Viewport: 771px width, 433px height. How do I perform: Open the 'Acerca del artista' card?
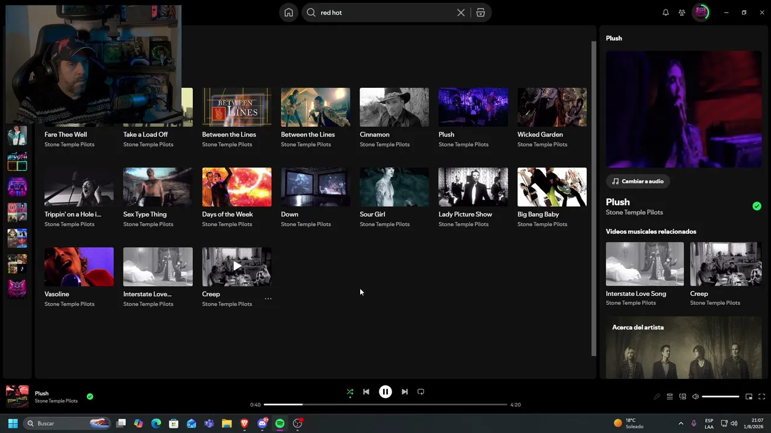684,348
